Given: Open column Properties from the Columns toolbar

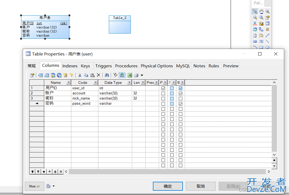Looking at the screenshot, I should (32, 75).
